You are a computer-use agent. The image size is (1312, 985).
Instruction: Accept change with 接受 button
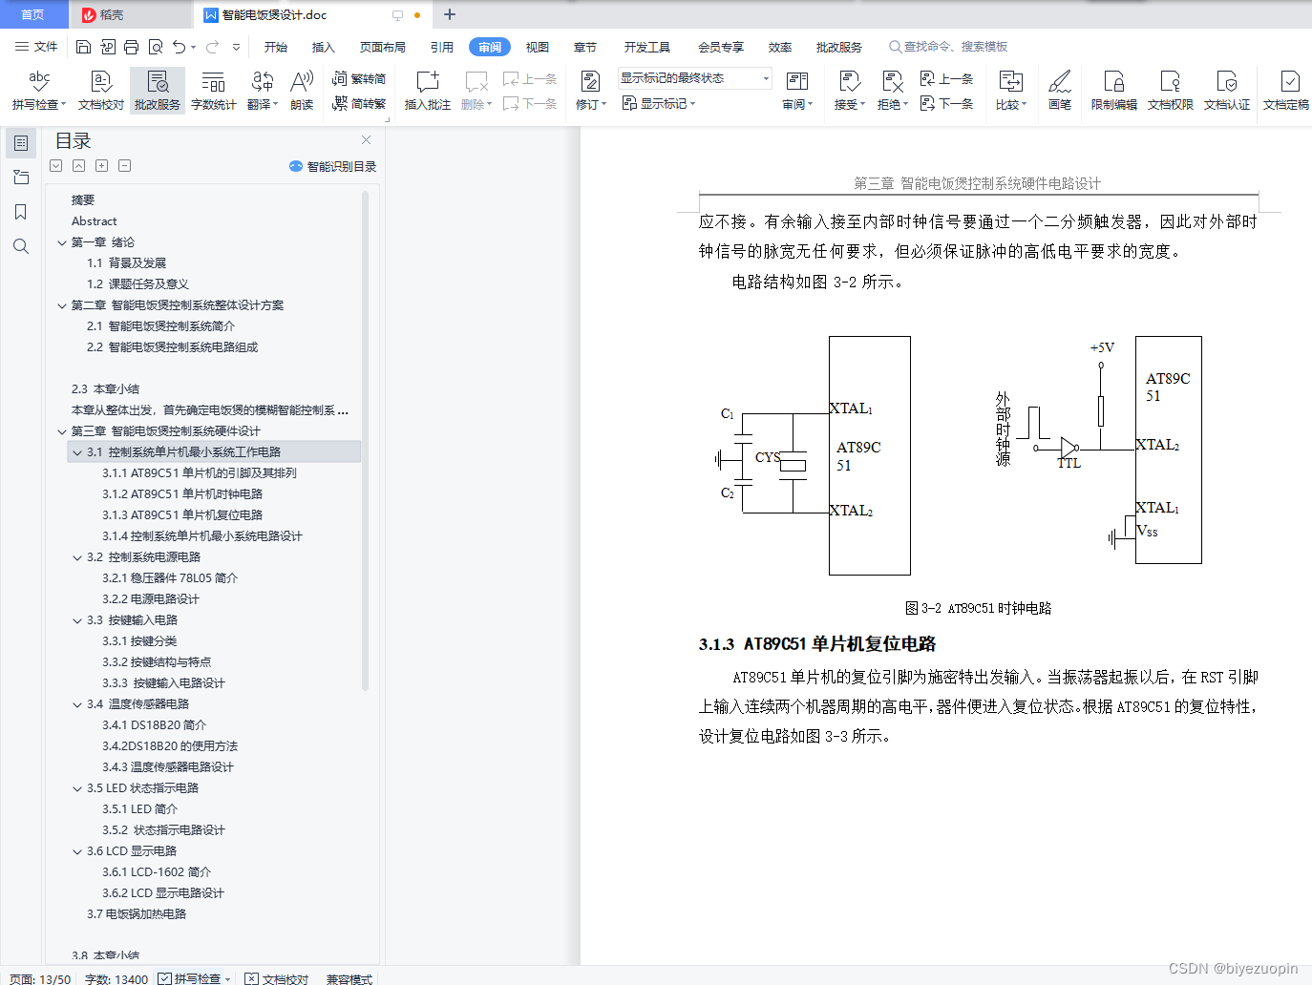(849, 91)
